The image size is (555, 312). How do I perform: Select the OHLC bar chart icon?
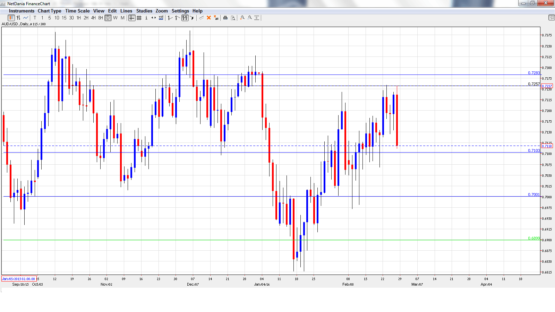[18, 18]
